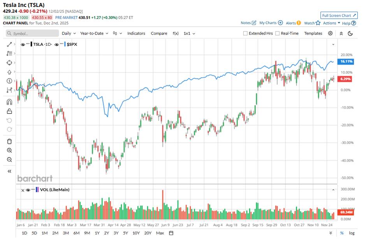The width and height of the screenshot is (366, 243).
Task: Open the chart settings gear
Action: (330, 33)
